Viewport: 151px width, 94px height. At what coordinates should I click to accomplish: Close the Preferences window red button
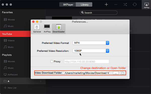coord(33,22)
